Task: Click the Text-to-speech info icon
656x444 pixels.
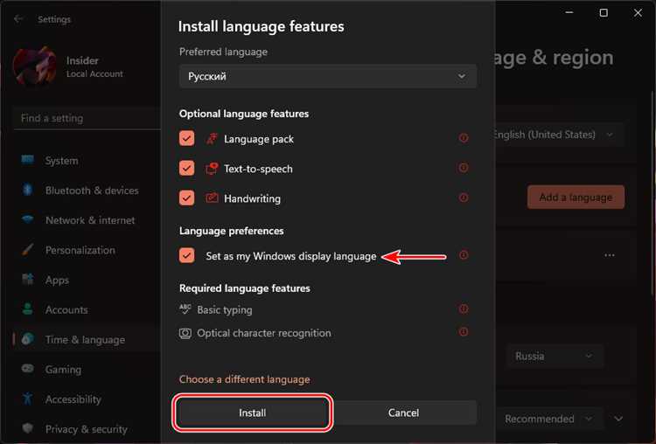Action: (463, 168)
